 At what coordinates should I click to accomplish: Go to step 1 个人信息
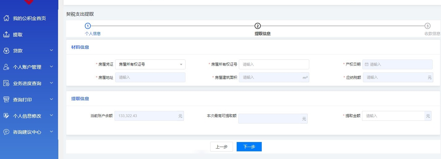[x=88, y=26]
